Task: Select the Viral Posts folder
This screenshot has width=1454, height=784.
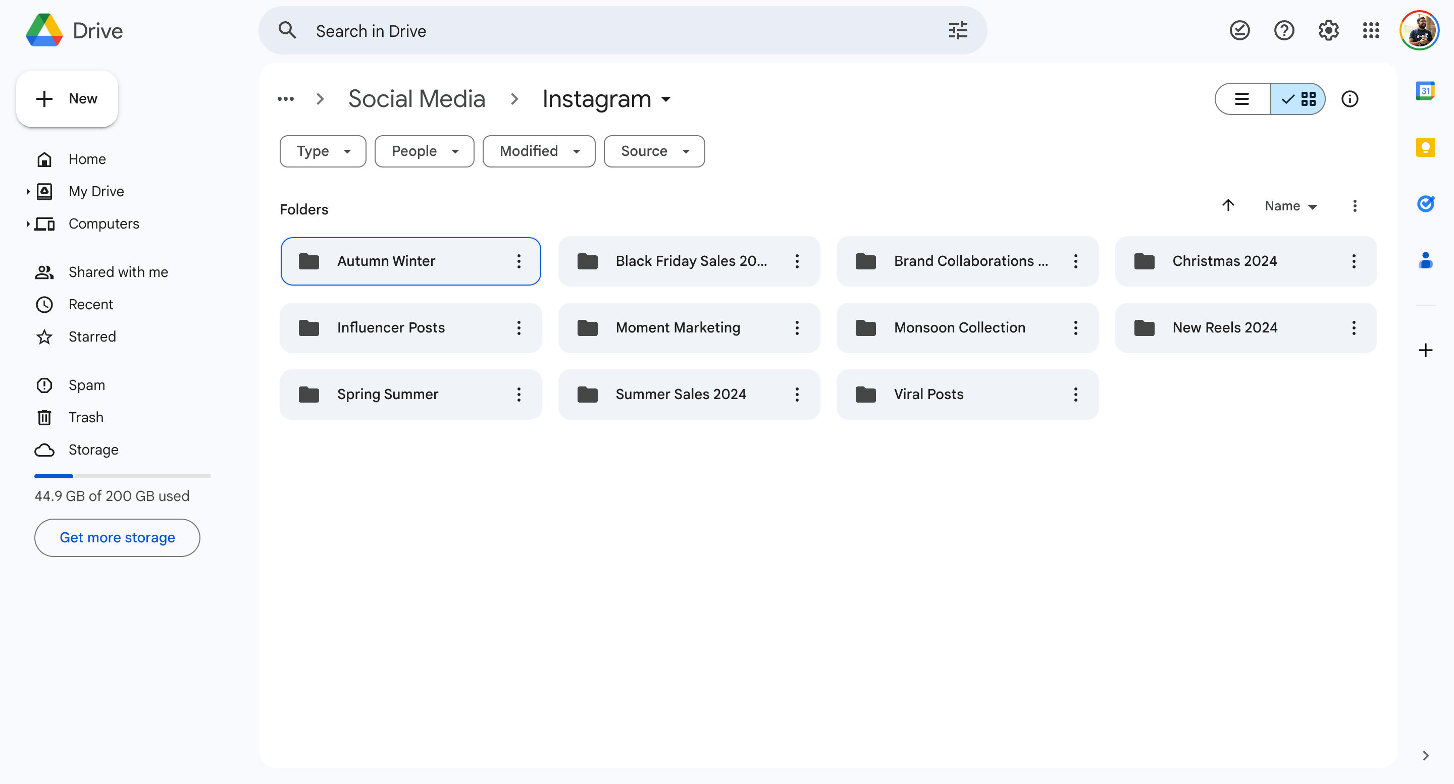Action: tap(967, 394)
